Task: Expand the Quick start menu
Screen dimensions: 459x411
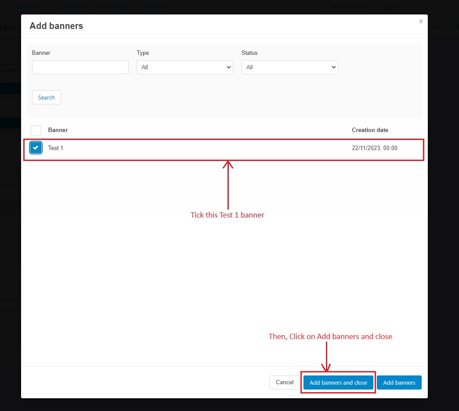Action: click(346, 7)
